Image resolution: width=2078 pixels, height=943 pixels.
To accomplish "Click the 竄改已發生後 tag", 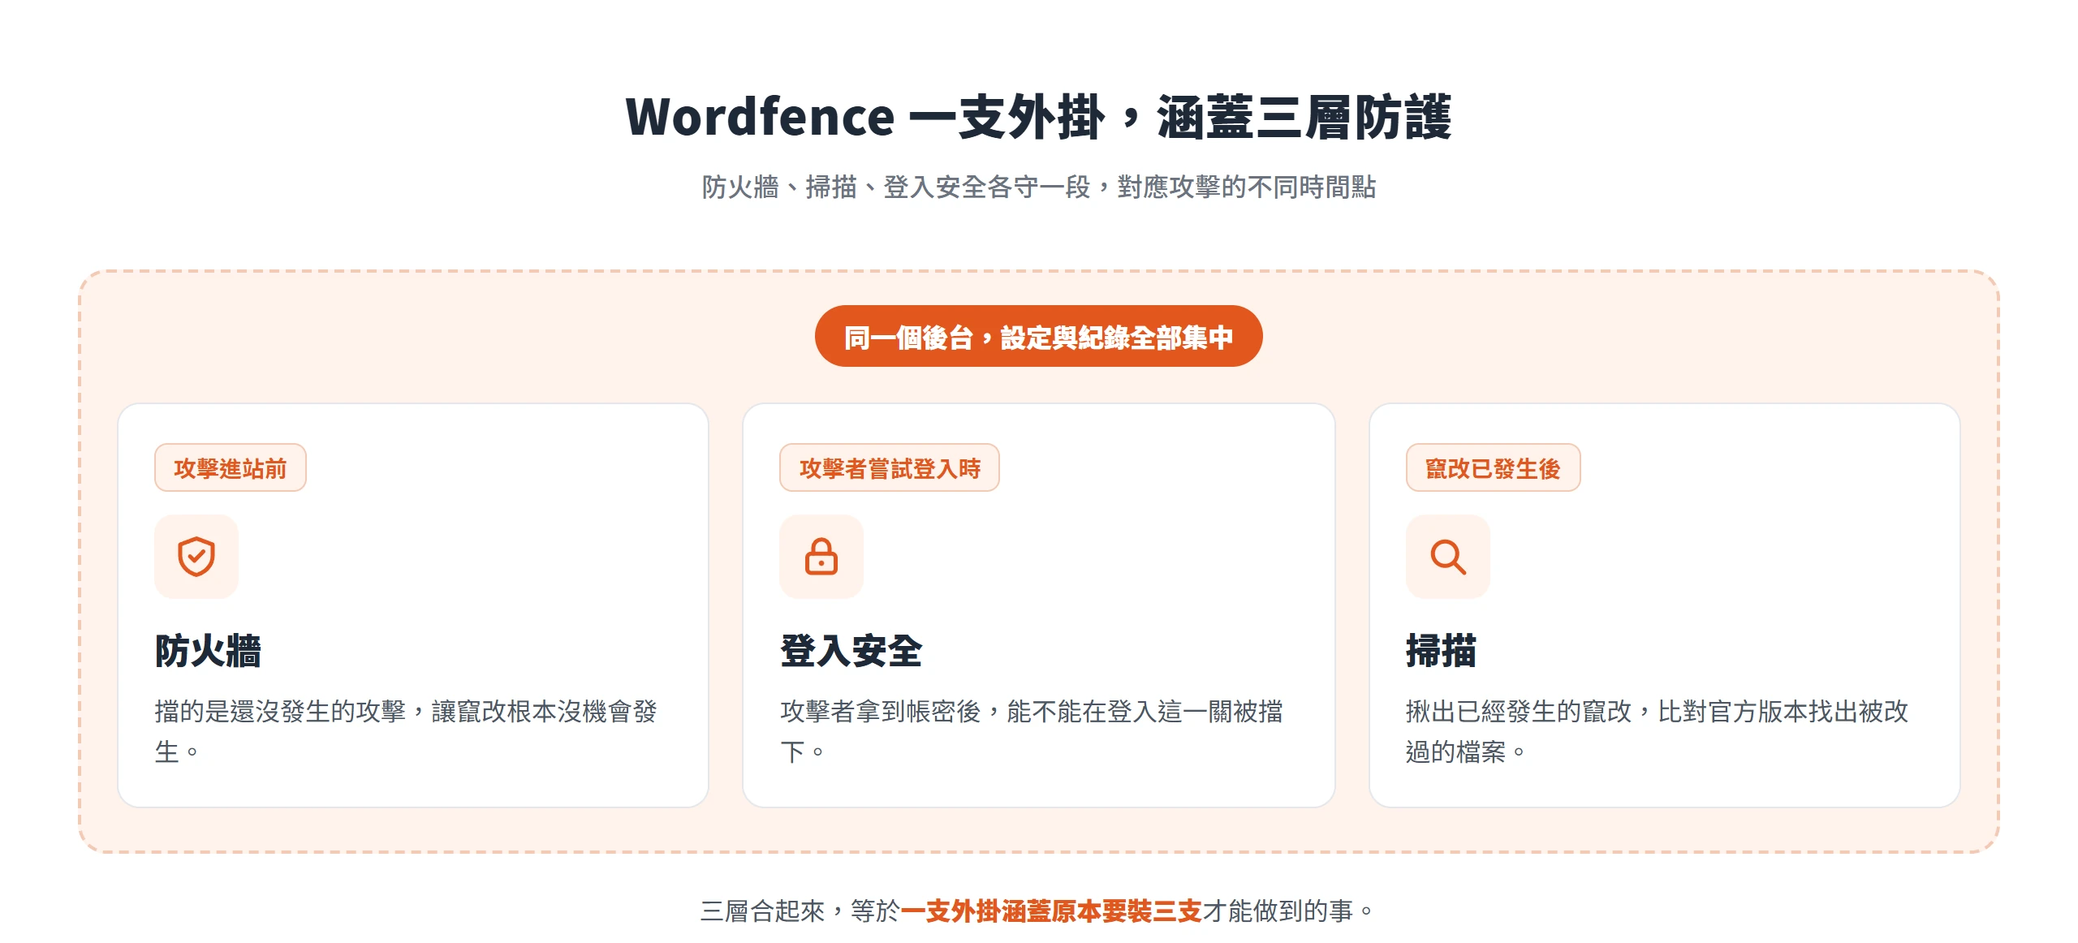I will point(1494,467).
